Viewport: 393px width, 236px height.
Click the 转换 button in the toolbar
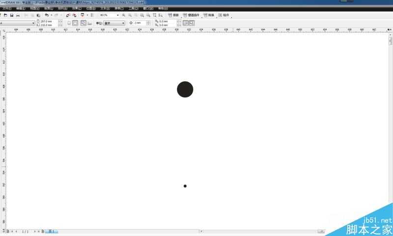pos(209,15)
